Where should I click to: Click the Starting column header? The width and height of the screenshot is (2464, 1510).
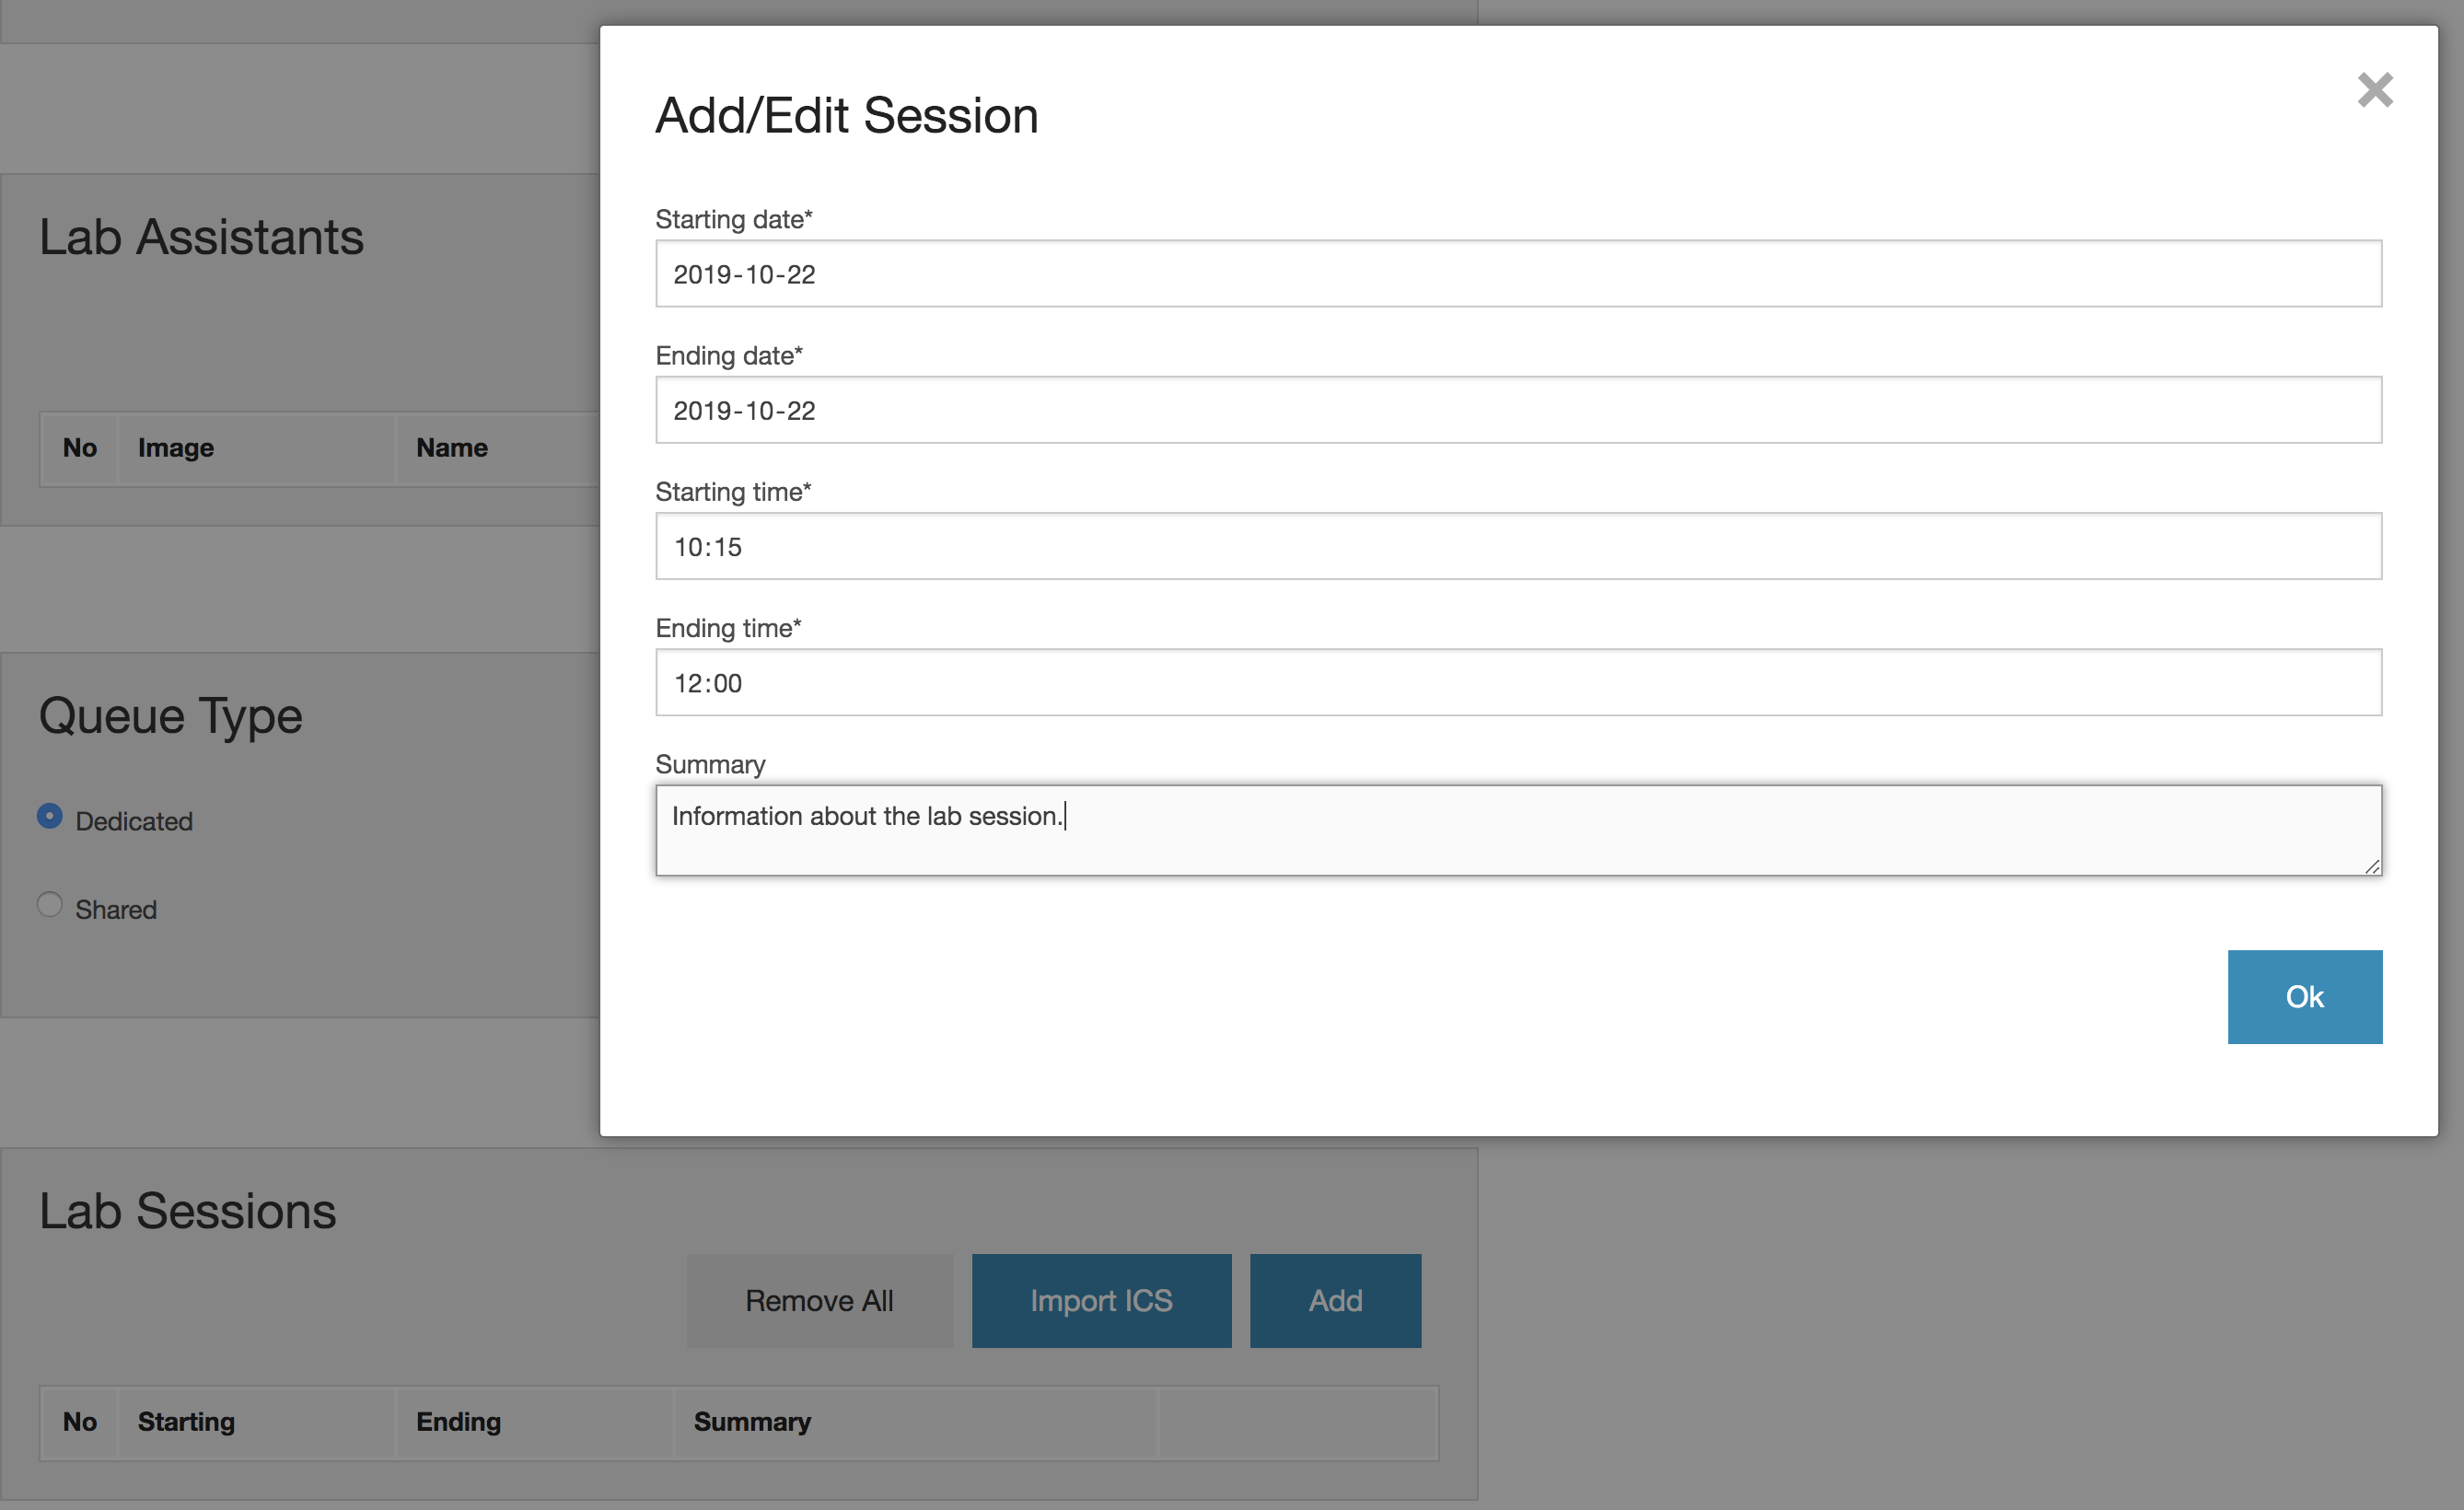(x=186, y=1422)
